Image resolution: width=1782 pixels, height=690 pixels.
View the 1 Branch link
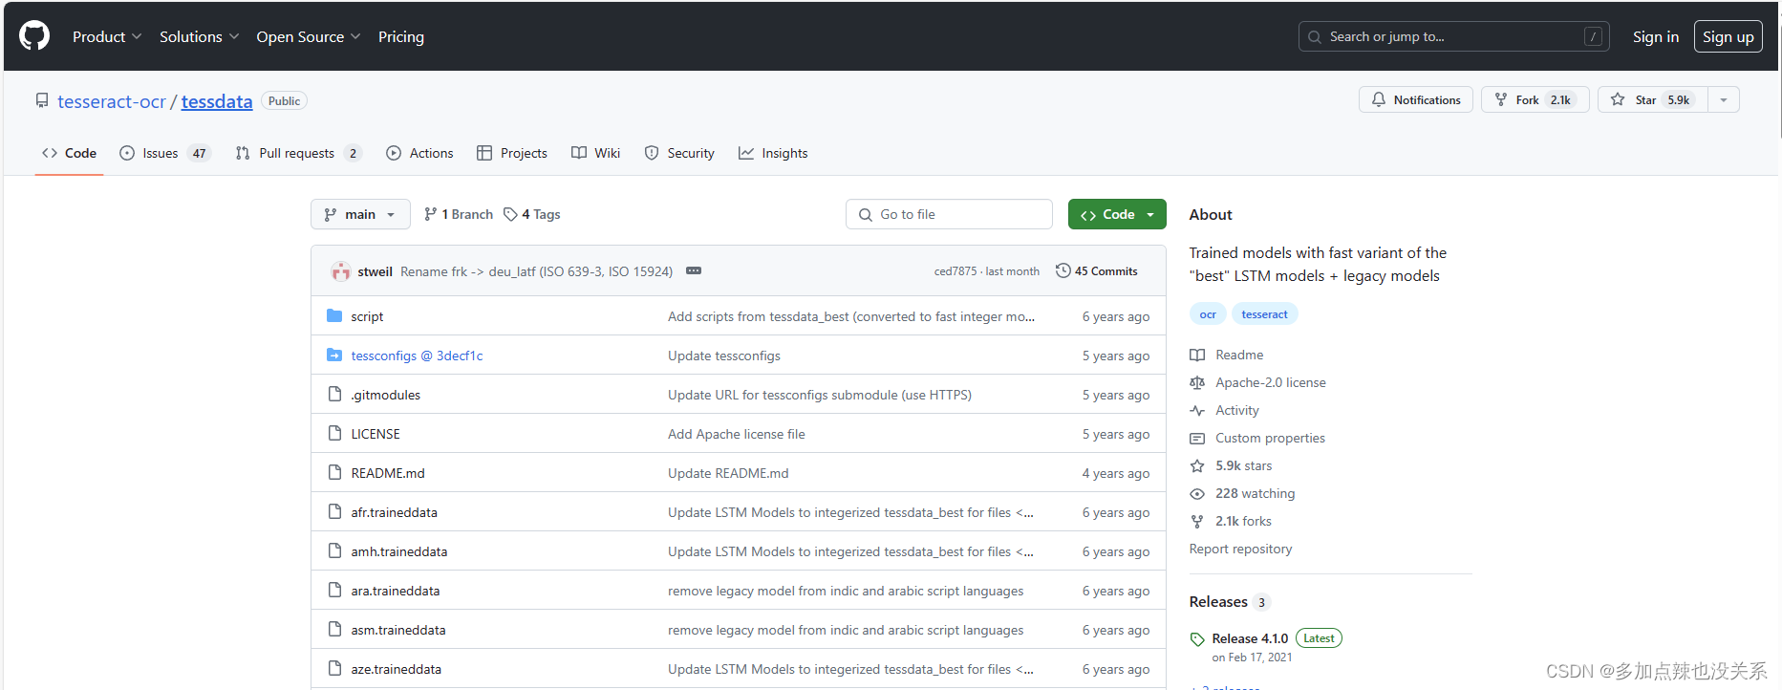(x=459, y=214)
